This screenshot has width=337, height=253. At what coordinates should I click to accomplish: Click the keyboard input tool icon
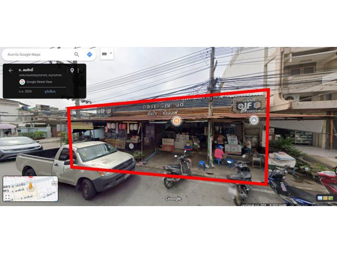coord(104,54)
